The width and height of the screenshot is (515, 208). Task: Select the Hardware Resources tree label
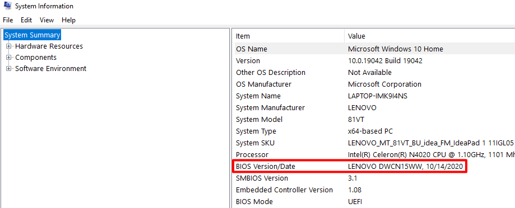point(49,46)
